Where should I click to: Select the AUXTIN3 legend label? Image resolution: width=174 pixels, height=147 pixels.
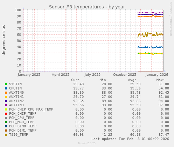(16, 105)
